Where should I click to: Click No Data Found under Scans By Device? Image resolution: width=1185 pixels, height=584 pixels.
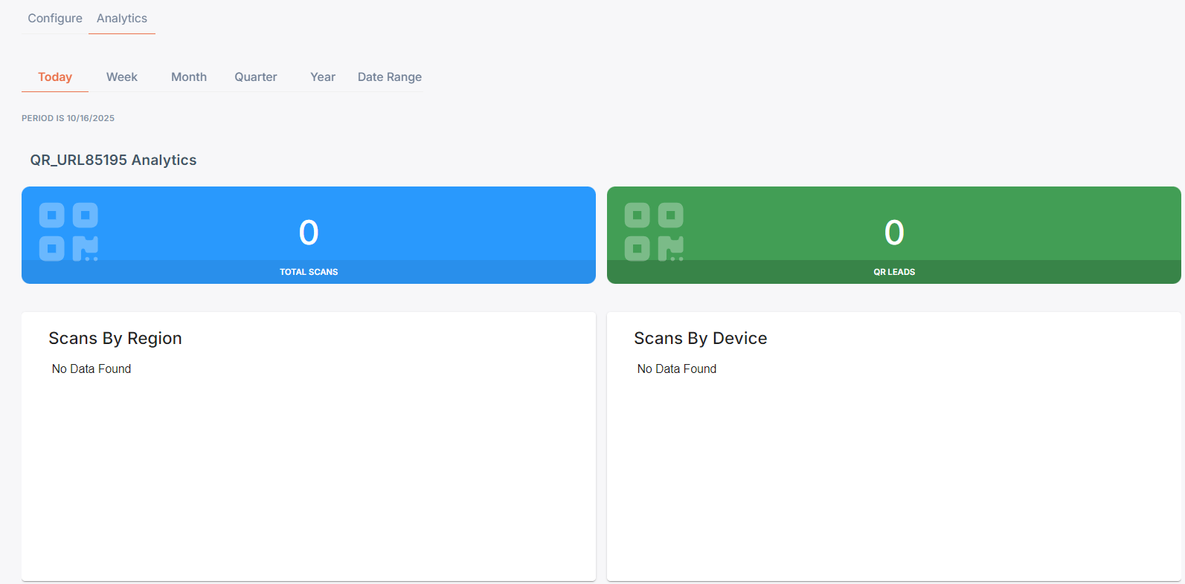(x=677, y=369)
